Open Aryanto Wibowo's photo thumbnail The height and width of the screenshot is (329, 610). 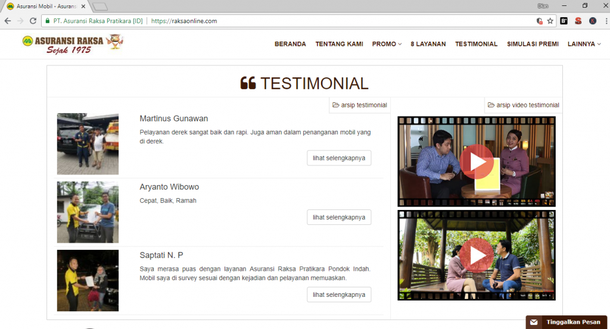(x=88, y=212)
